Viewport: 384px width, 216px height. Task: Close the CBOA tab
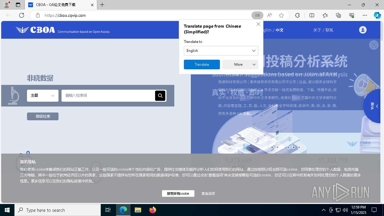(x=92, y=5)
